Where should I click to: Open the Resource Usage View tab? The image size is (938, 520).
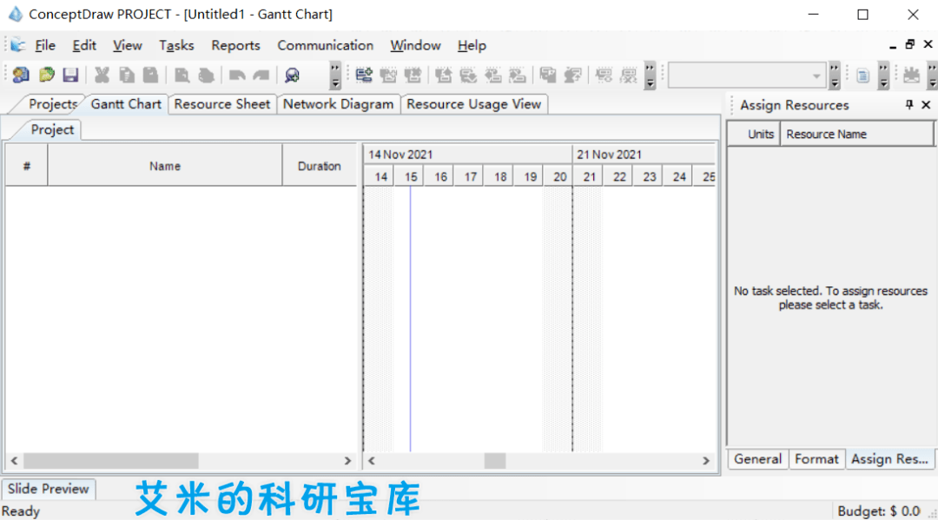pos(474,104)
